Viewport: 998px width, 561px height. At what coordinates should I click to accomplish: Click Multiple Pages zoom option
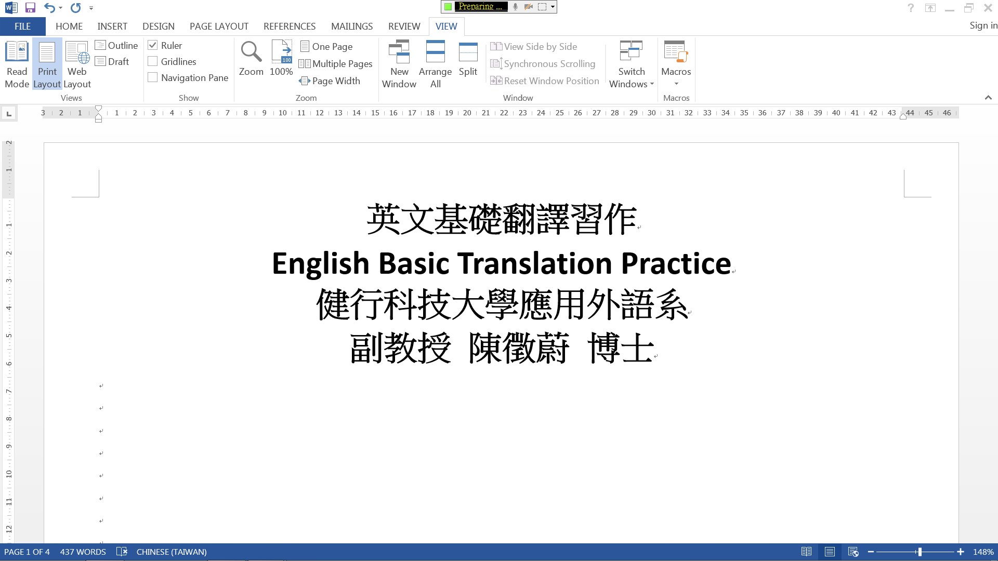(336, 63)
